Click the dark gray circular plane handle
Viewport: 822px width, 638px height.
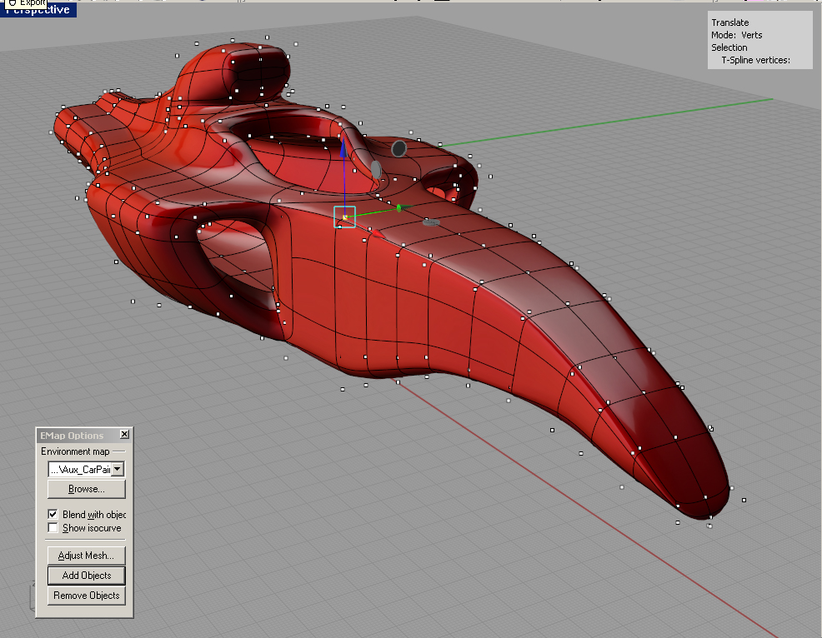click(x=399, y=148)
